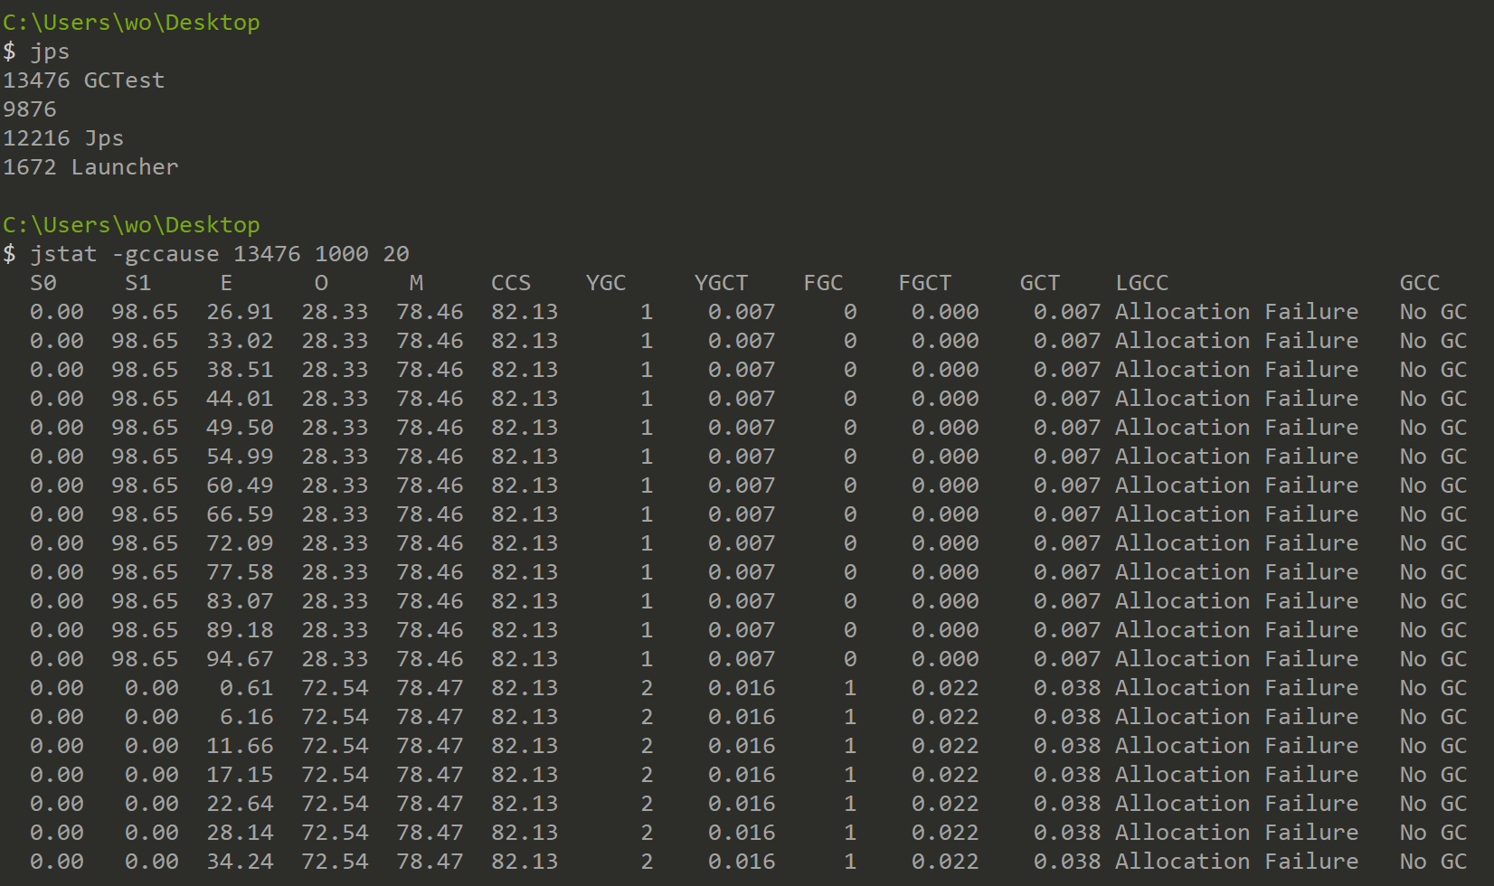Click the Eden value 0.61
The height and width of the screenshot is (886, 1494).
(x=246, y=688)
